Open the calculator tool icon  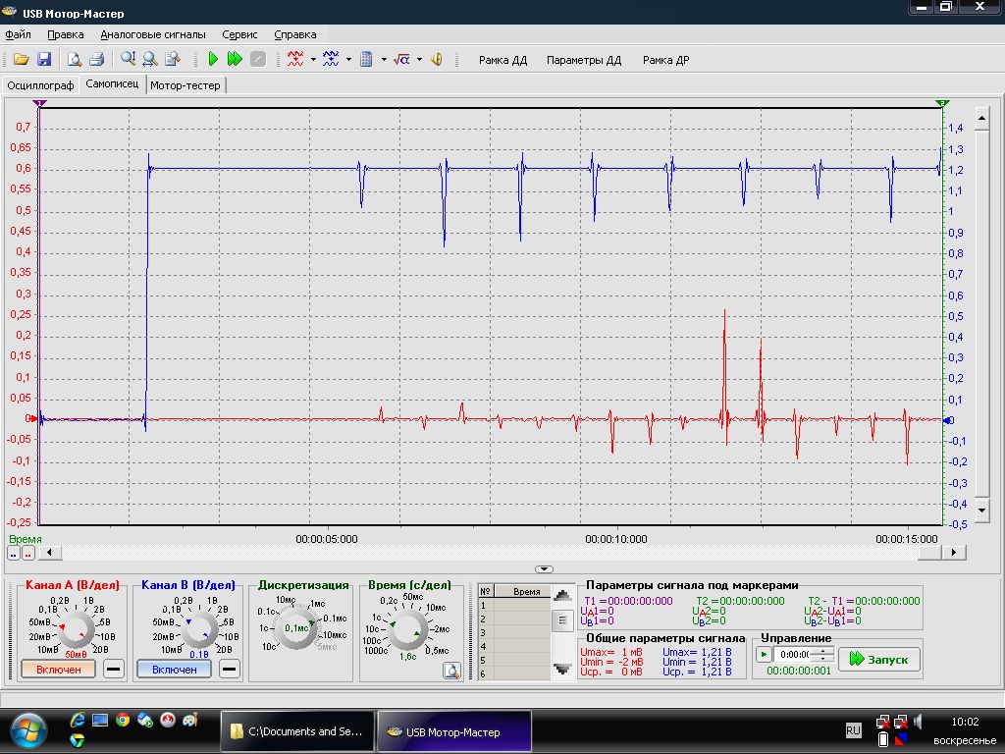click(366, 60)
